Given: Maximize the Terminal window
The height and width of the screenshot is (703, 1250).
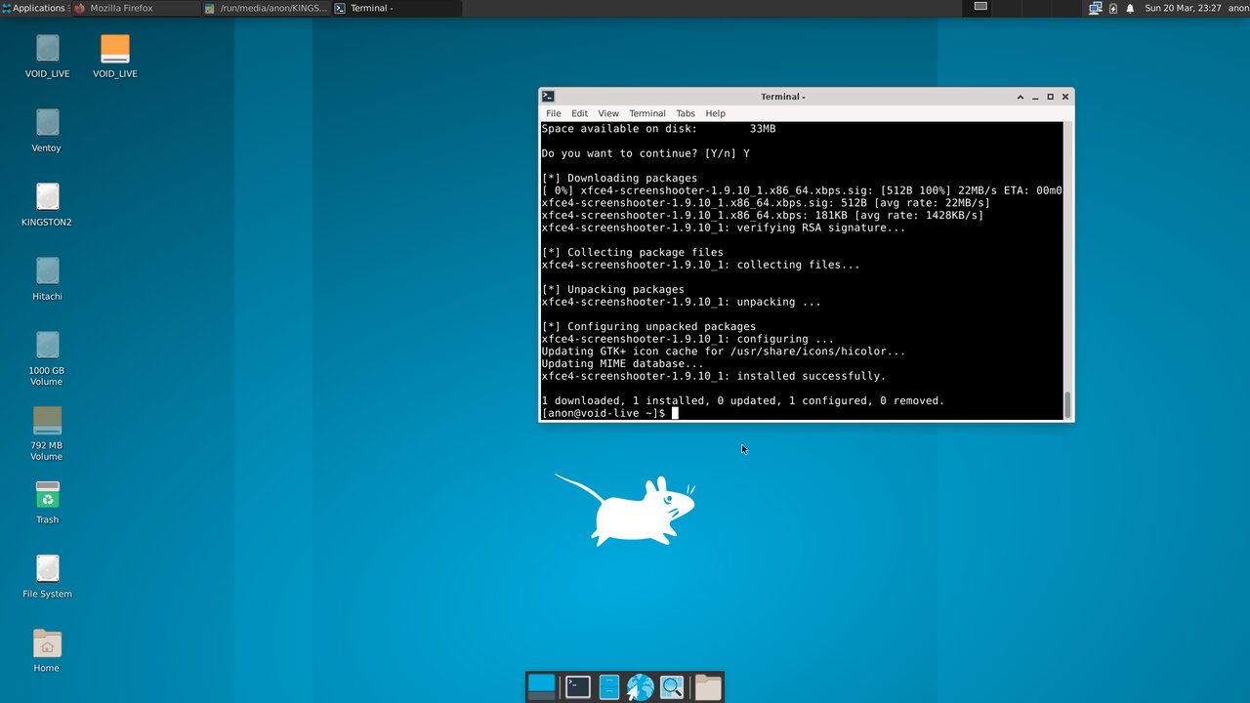Looking at the screenshot, I should [1050, 97].
